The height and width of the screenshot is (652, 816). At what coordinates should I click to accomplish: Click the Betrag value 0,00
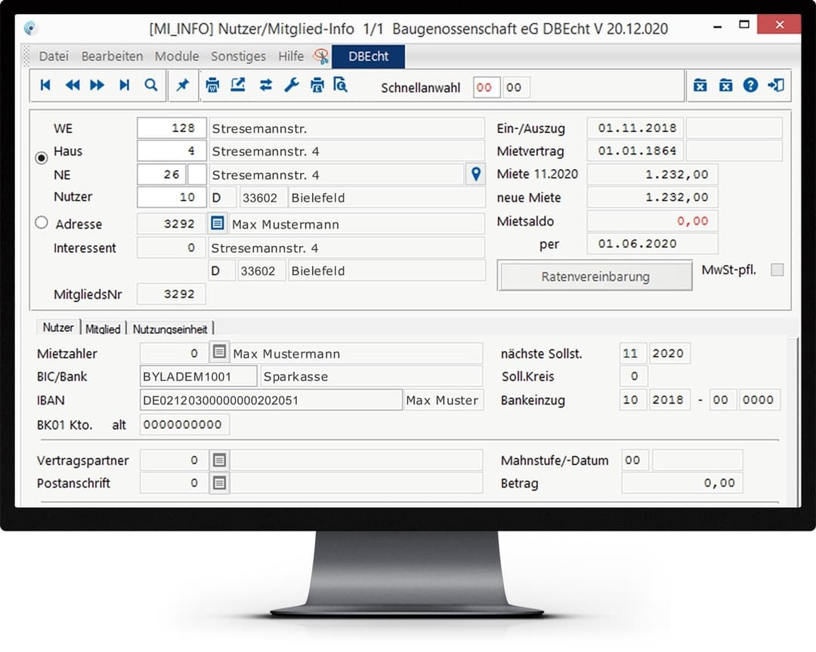point(682,483)
